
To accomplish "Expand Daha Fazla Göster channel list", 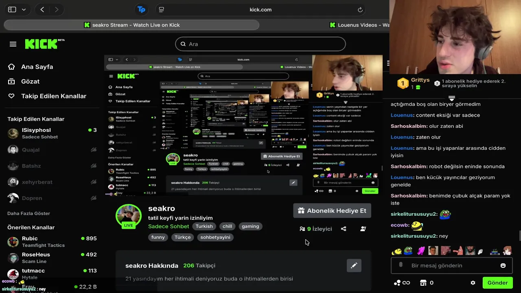I will [28, 213].
